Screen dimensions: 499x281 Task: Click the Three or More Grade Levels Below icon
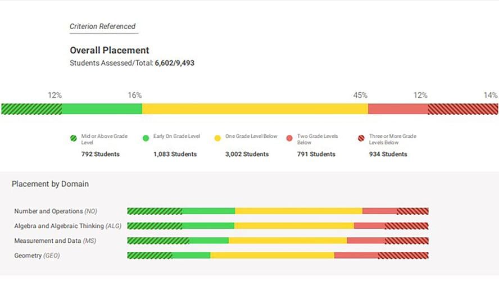click(361, 138)
